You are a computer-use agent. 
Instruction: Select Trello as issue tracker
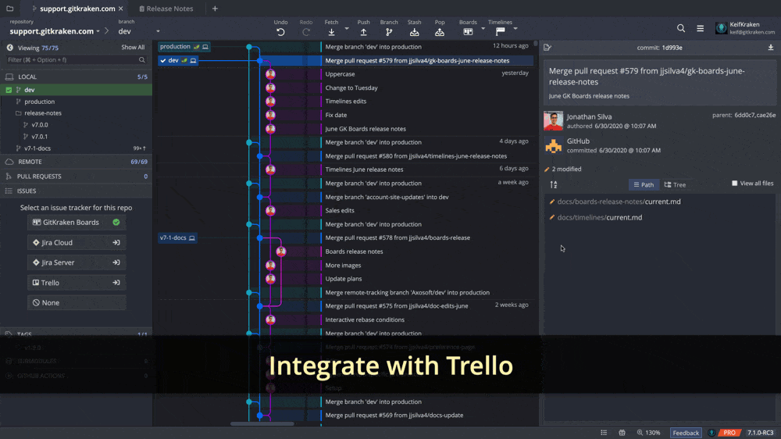click(x=77, y=283)
